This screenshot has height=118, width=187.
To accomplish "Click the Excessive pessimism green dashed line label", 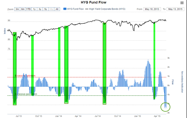I will 26,94.
